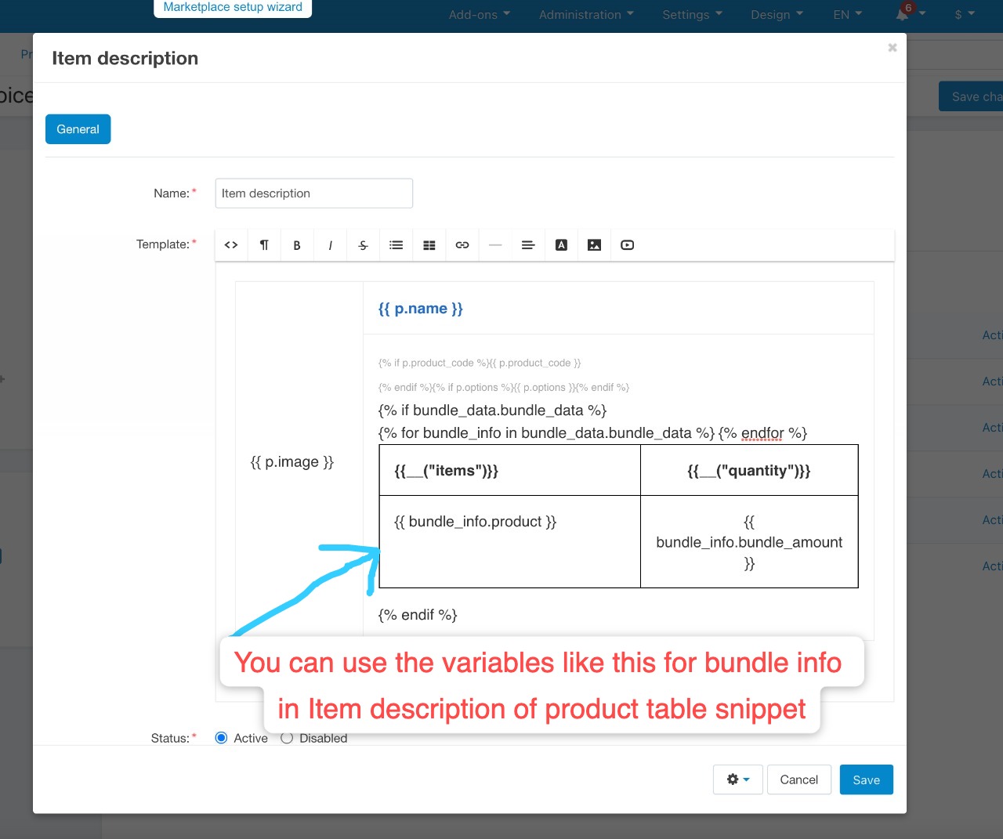Click the bundle_info.bundle_amount table cell

click(x=749, y=541)
